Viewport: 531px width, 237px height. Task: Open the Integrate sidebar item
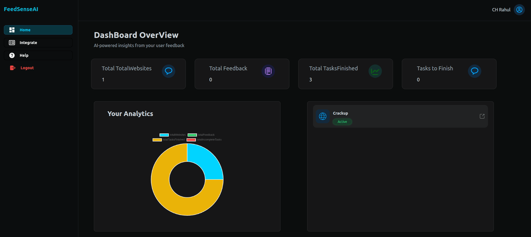tap(38, 43)
